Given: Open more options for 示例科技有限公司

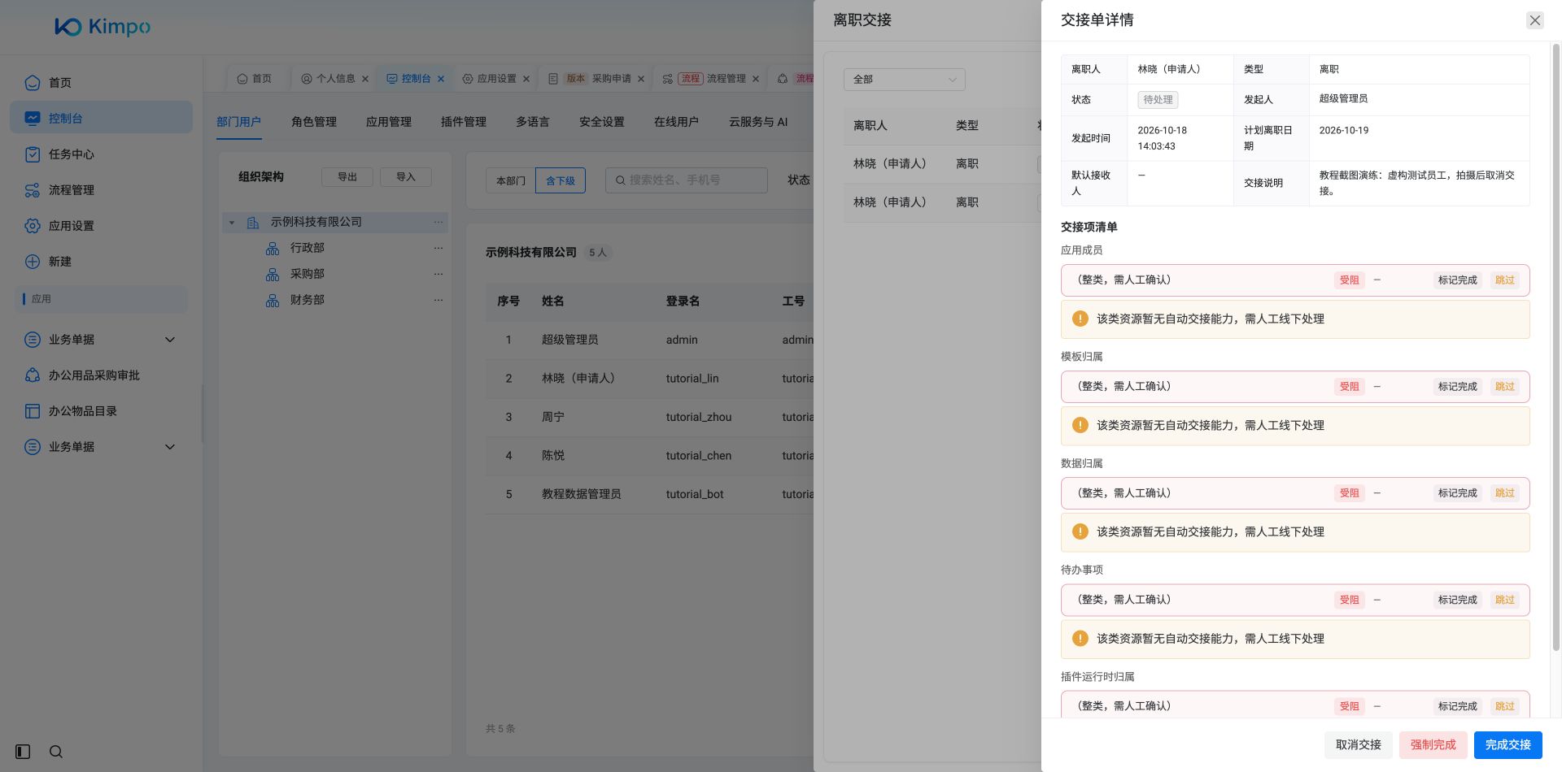Looking at the screenshot, I should coord(438,222).
